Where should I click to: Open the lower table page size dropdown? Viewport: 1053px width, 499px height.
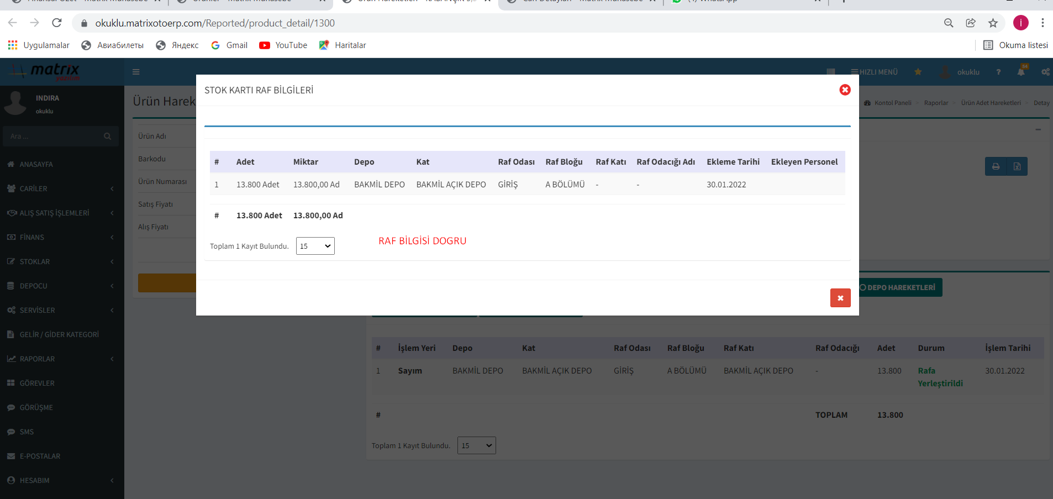click(x=476, y=445)
